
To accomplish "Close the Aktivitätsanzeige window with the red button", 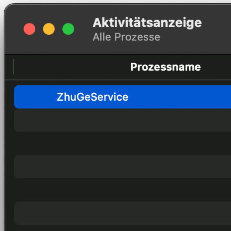I will [x=30, y=29].
